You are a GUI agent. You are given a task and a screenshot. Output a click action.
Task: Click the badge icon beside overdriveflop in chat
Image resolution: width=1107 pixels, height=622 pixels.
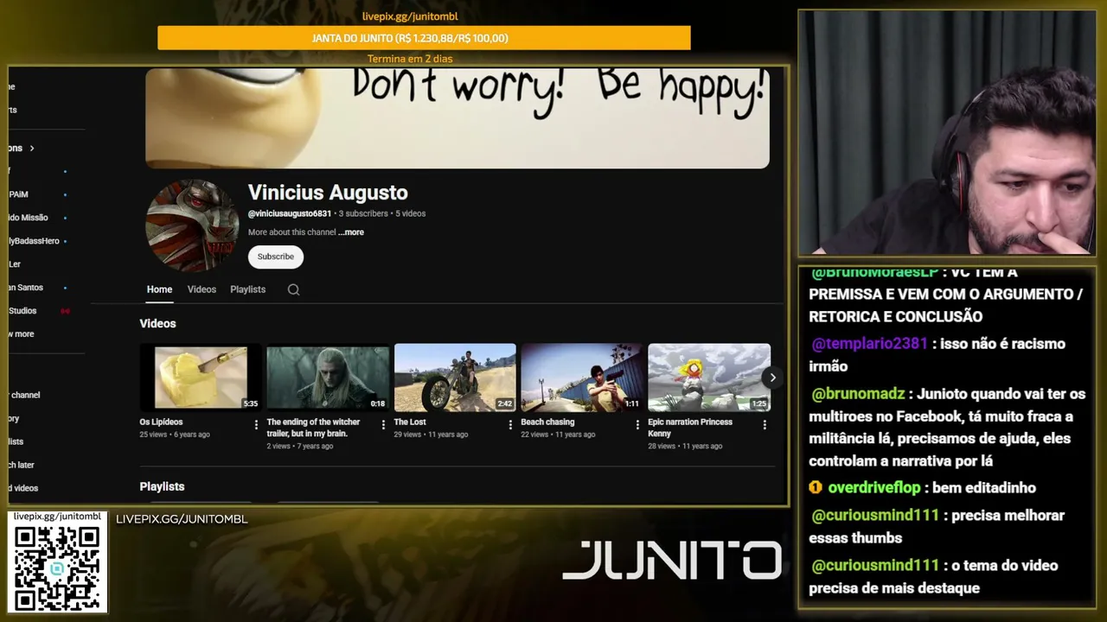pyautogui.click(x=815, y=488)
